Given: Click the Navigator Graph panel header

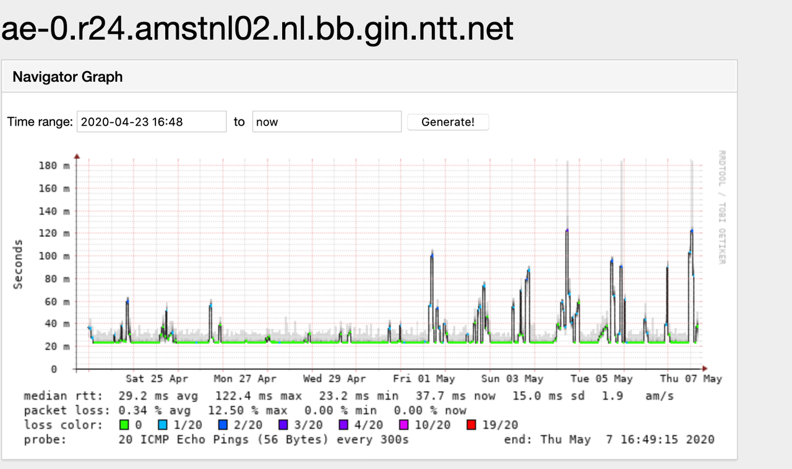Looking at the screenshot, I should pyautogui.click(x=369, y=77).
